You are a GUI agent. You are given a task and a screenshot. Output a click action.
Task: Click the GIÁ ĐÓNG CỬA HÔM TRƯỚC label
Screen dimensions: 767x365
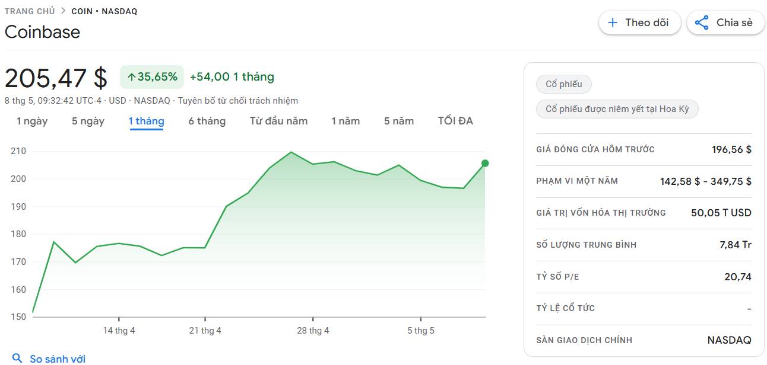[595, 149]
